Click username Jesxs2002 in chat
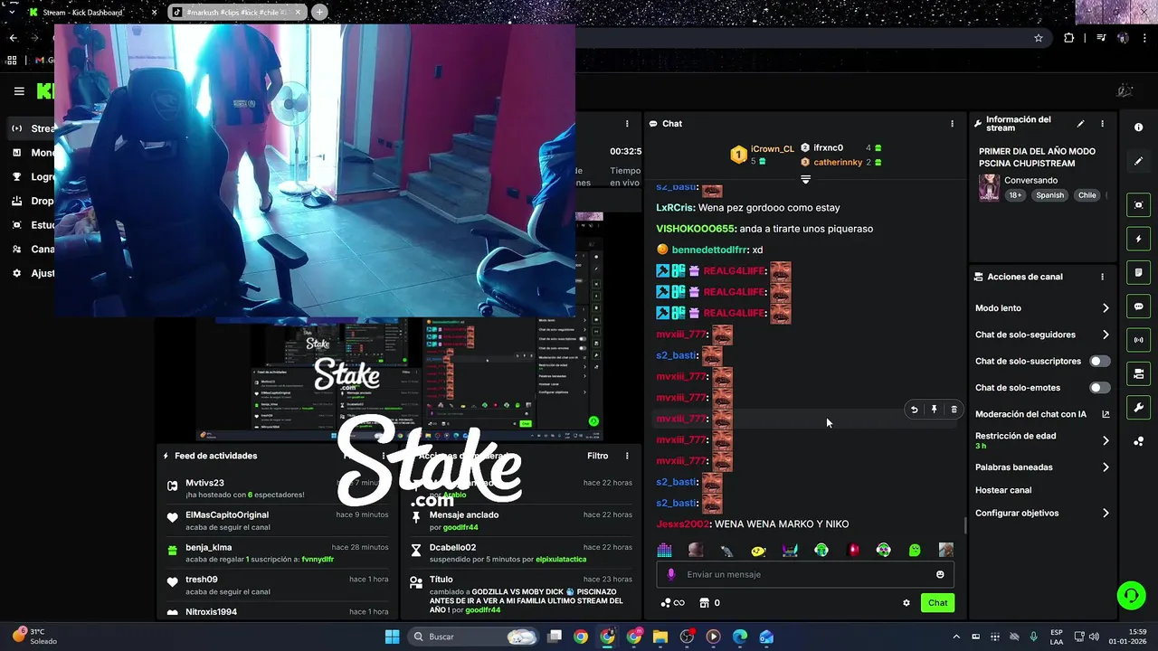 pos(683,524)
